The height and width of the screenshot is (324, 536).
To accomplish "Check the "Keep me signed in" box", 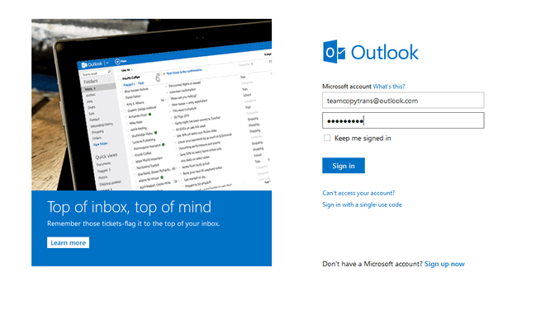I will pyautogui.click(x=327, y=138).
